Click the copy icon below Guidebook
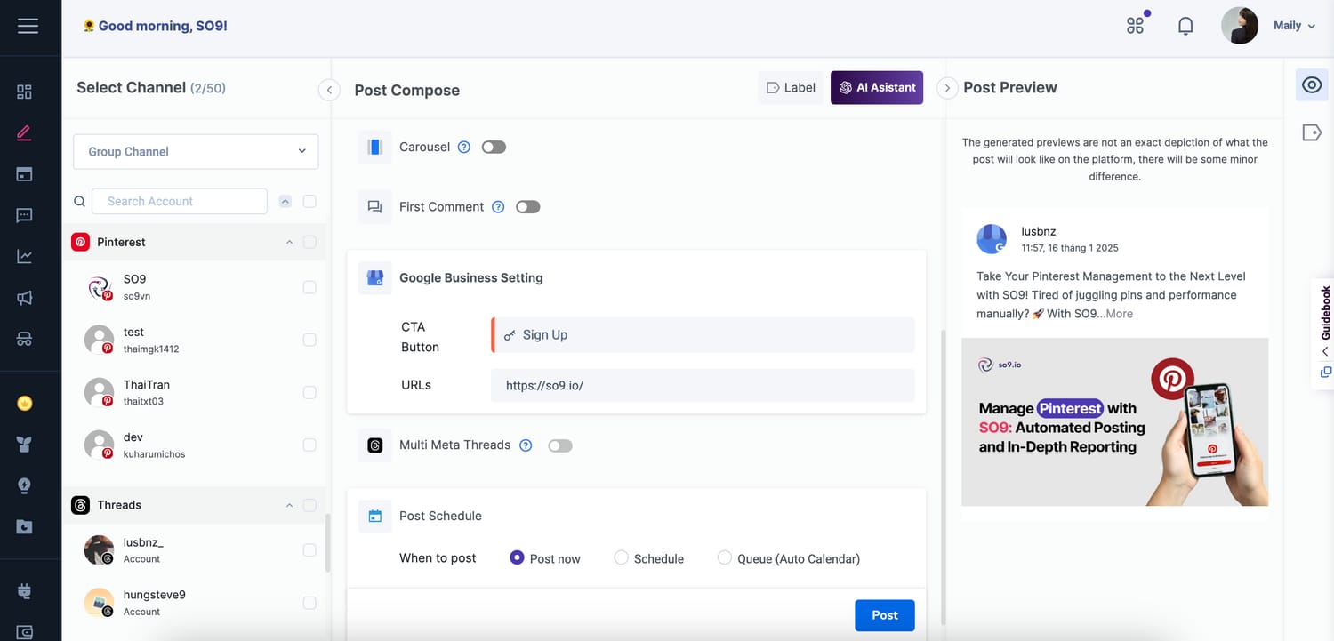 [x=1326, y=372]
